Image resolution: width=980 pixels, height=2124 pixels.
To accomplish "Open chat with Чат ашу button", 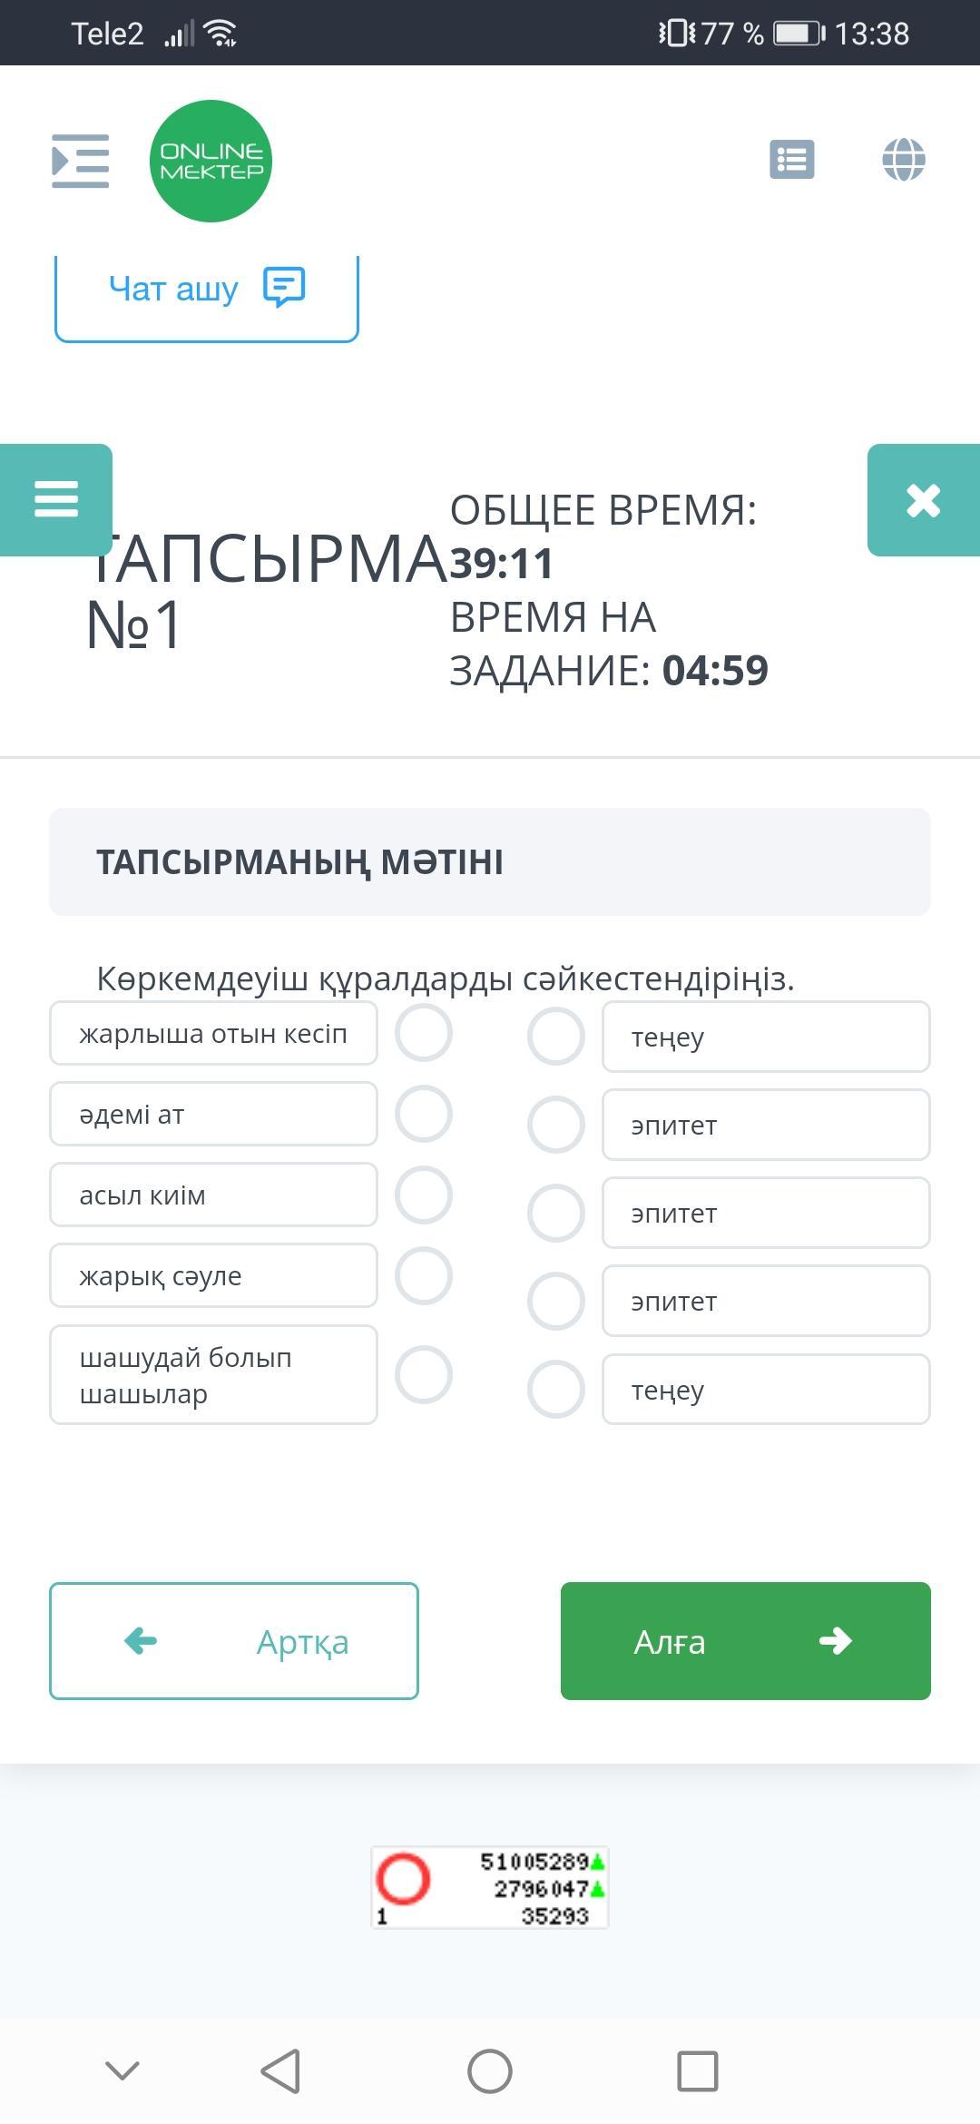I will [207, 290].
